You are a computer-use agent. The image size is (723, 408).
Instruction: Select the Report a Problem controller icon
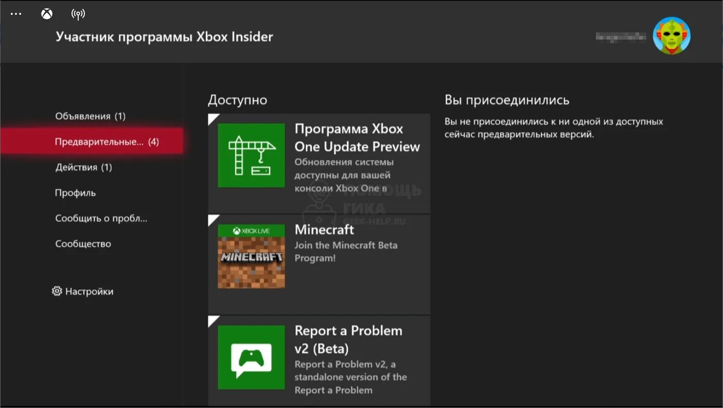(251, 357)
